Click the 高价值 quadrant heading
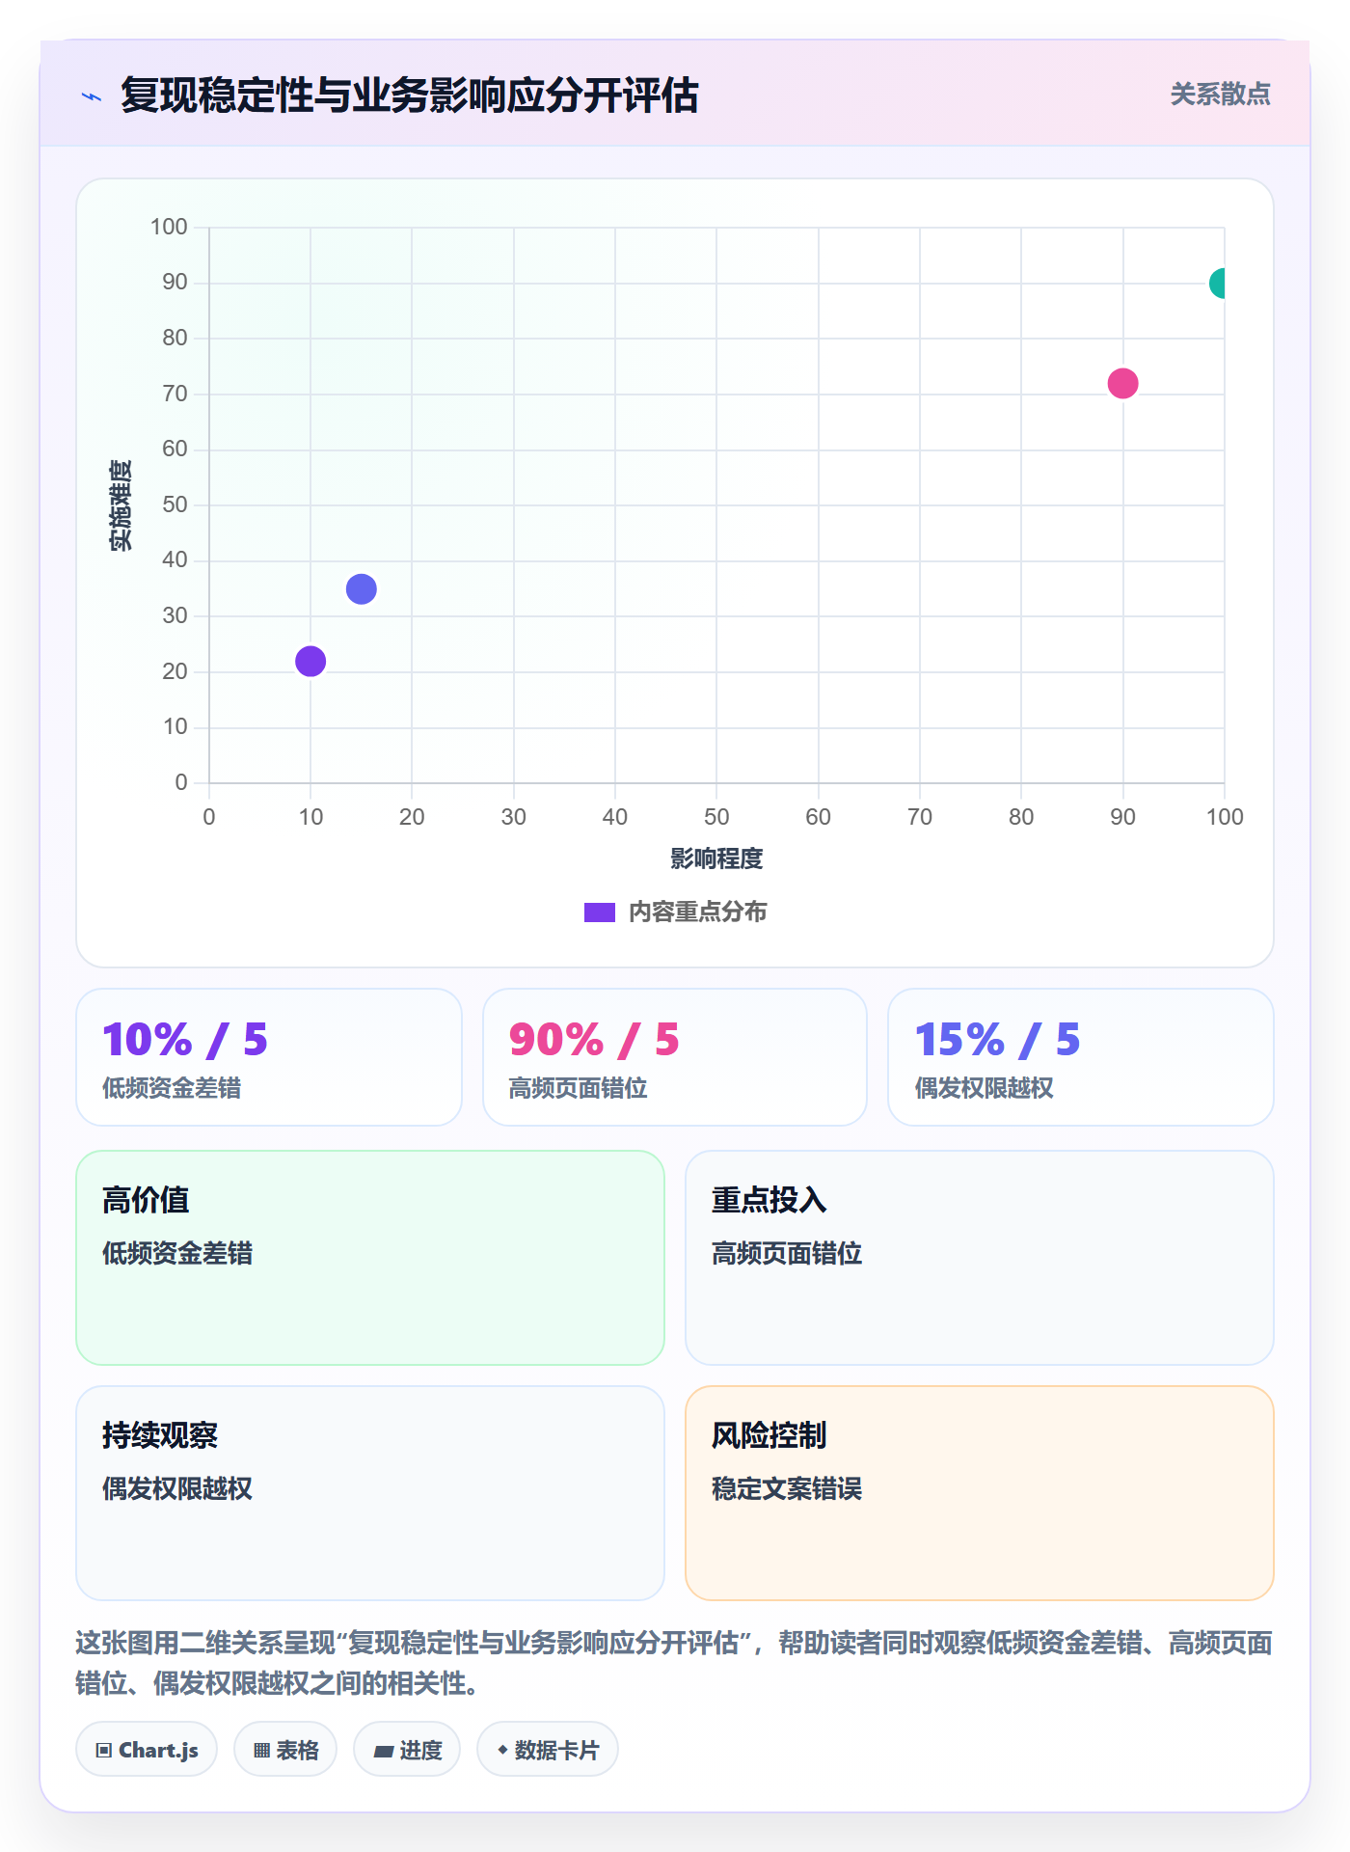Image resolution: width=1350 pixels, height=1852 pixels. [x=146, y=1200]
